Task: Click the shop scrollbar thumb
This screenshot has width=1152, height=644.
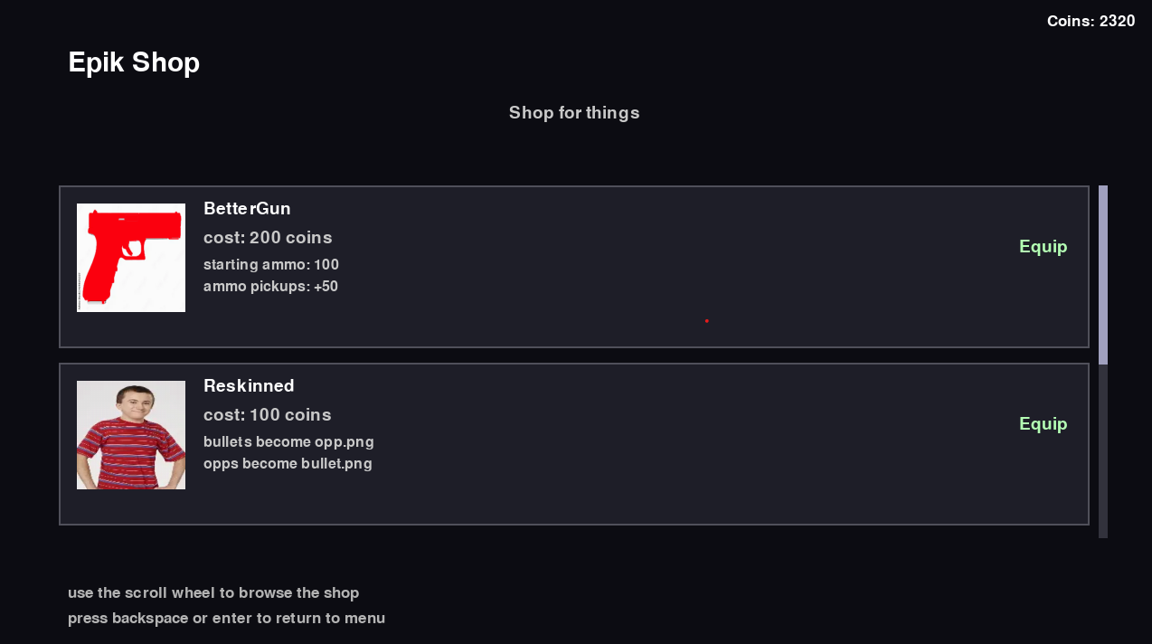Action: pos(1103,274)
